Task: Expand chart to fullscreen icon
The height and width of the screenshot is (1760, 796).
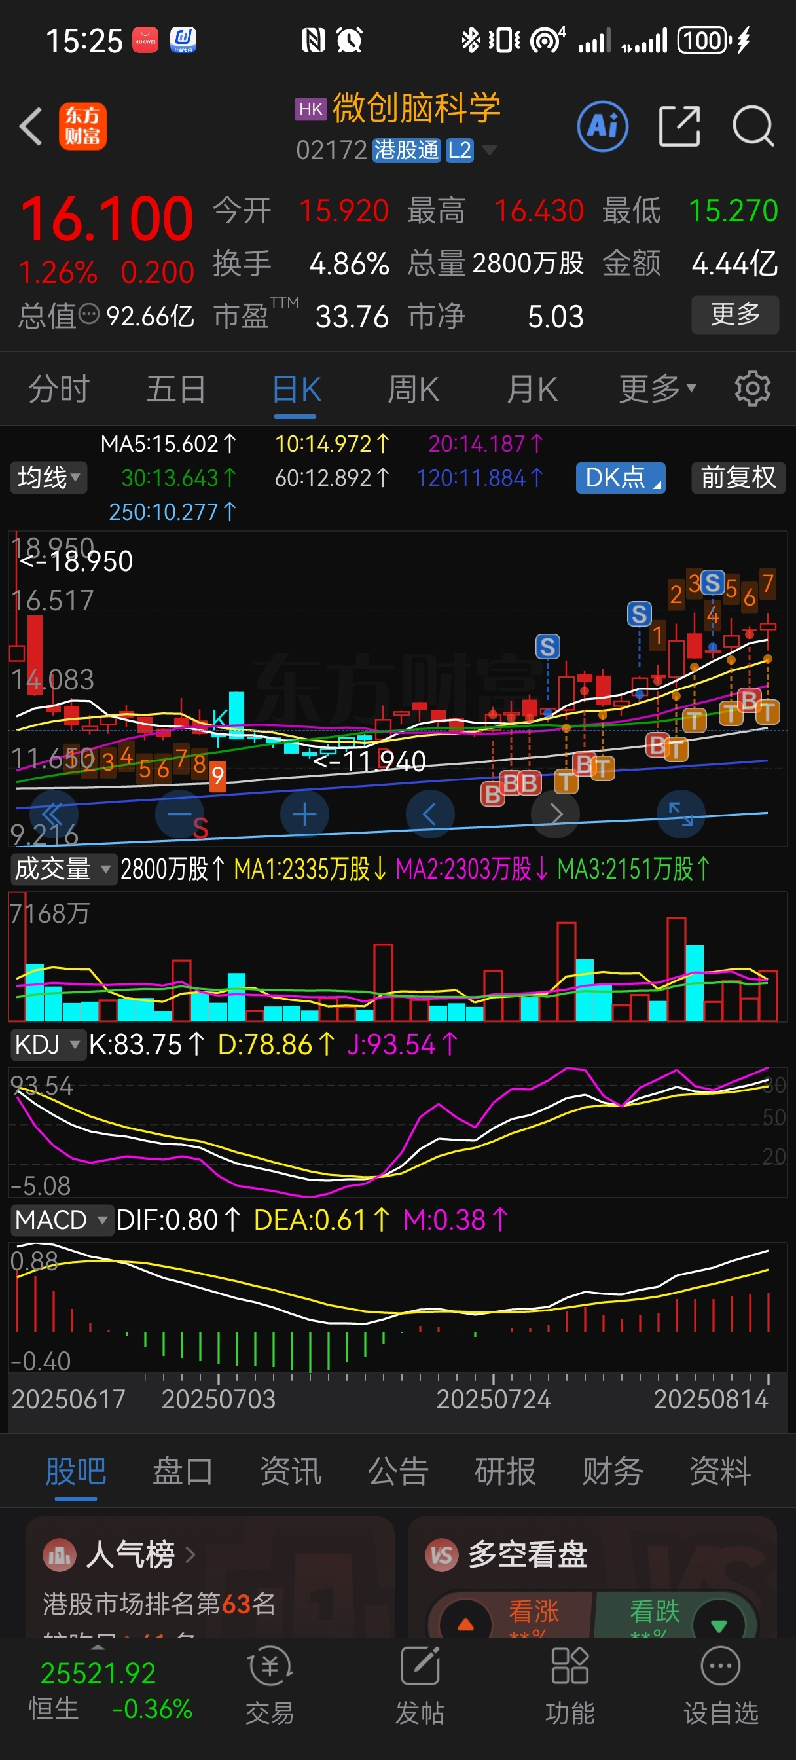Action: point(681,814)
